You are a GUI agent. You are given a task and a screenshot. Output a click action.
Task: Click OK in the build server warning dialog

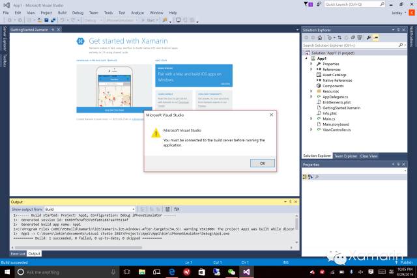[262, 163]
